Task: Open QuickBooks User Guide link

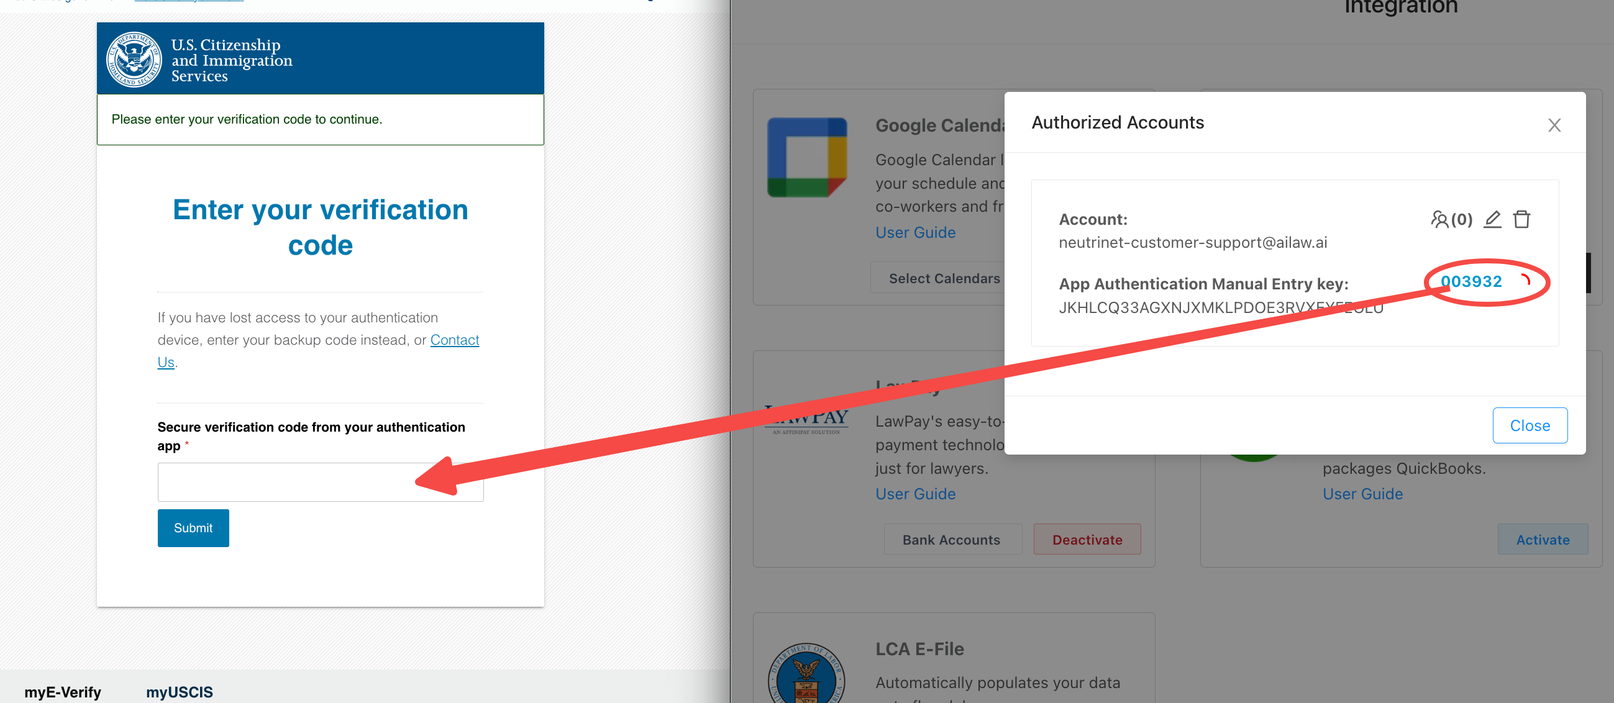Action: click(x=1362, y=494)
